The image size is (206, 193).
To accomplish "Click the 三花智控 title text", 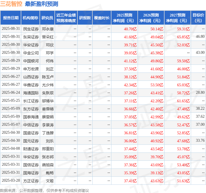I will coord(11,4).
